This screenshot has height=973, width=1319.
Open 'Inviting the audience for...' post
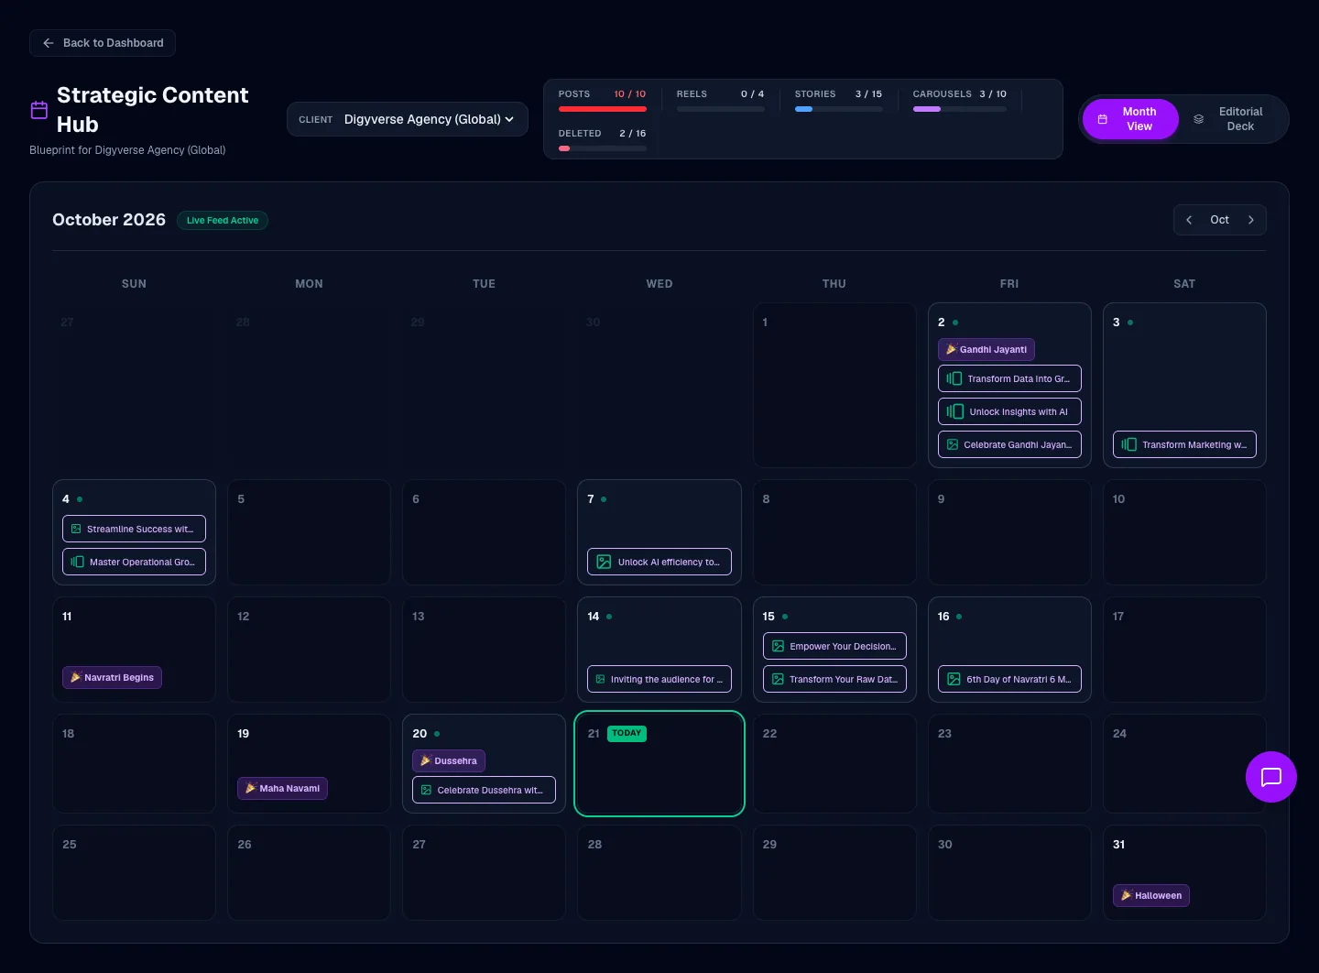(x=659, y=679)
